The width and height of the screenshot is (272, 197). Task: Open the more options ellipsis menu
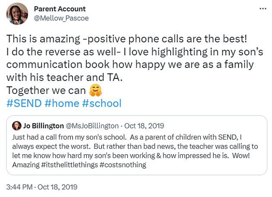coord(262,9)
